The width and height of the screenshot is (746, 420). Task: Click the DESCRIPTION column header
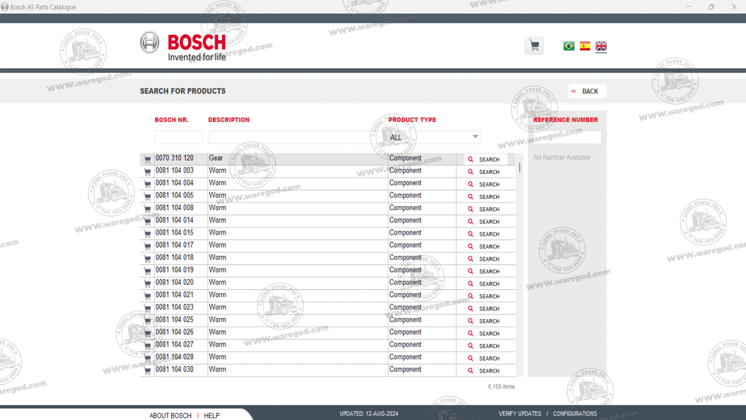[x=229, y=120]
